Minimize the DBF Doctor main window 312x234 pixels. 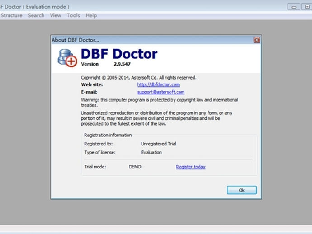(x=294, y=7)
